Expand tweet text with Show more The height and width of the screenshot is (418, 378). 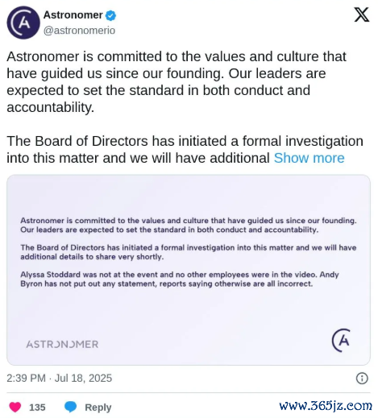point(309,158)
